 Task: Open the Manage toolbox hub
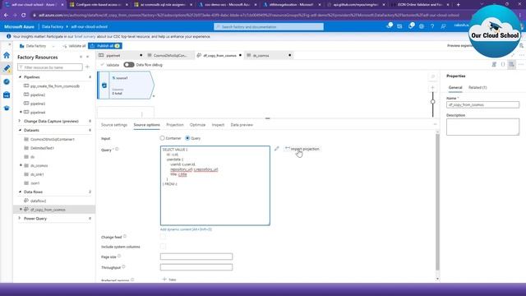pyautogui.click(x=7, y=95)
